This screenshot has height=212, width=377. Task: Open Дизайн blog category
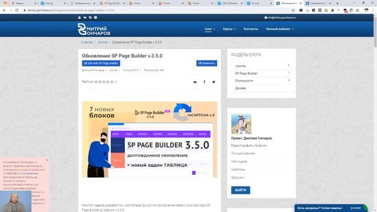click(240, 88)
